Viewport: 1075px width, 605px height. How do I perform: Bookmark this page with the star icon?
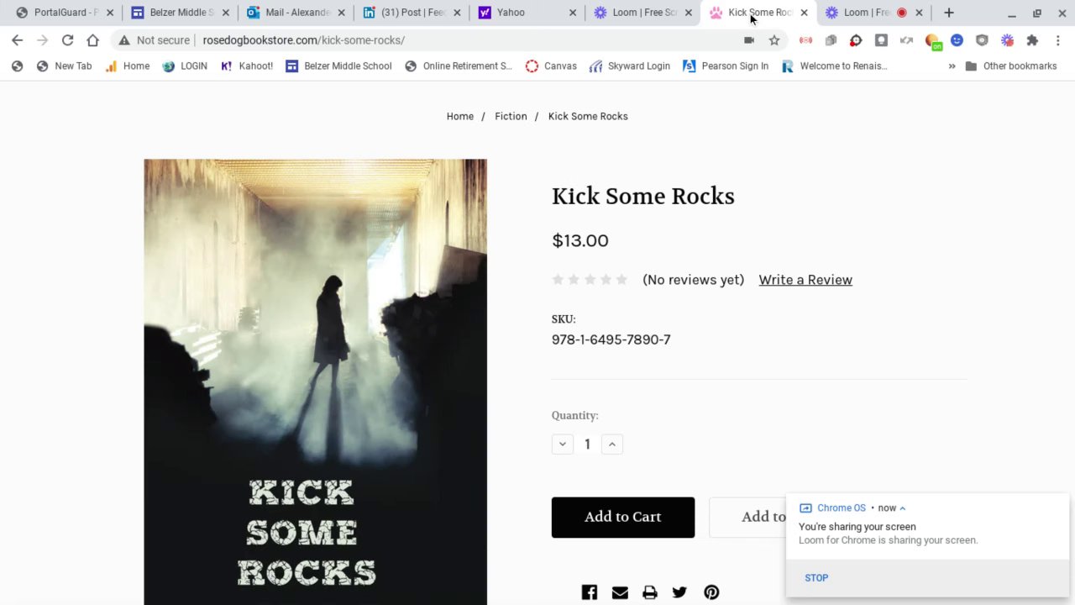[x=774, y=40]
